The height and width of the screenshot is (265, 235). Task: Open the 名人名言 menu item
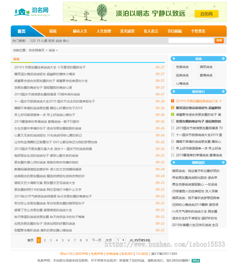151,31
